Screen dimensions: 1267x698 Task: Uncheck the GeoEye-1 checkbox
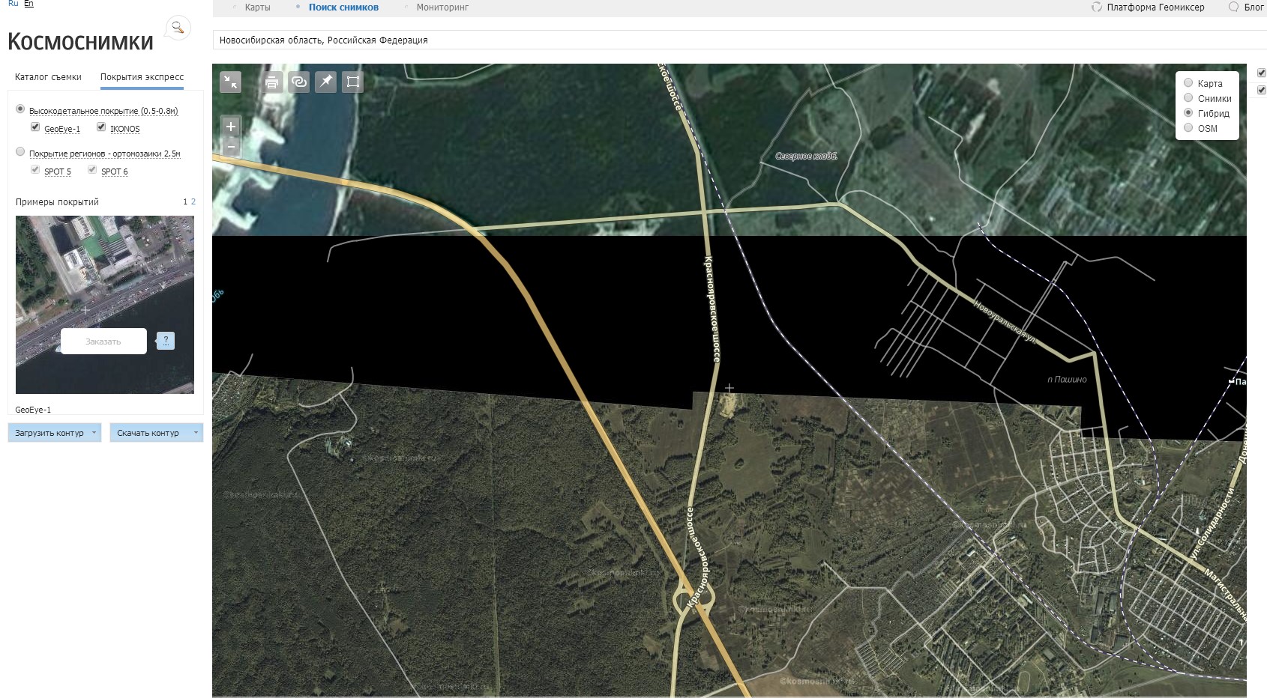[35, 127]
